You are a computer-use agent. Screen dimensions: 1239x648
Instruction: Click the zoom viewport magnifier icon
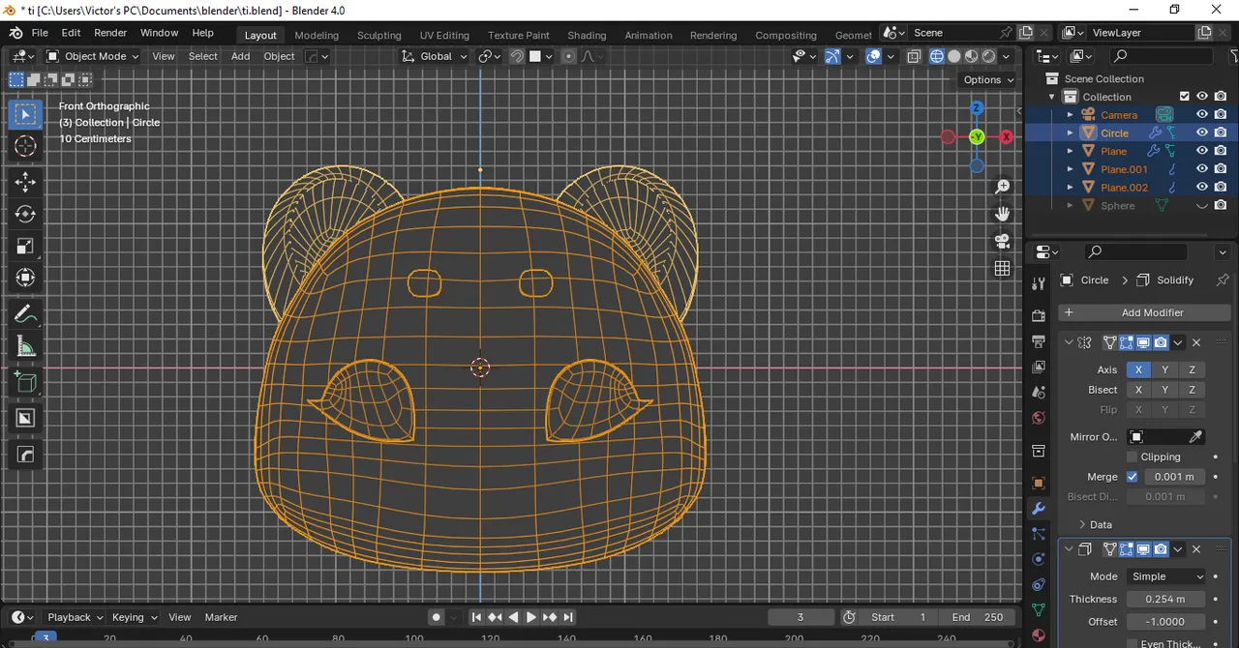pos(1003,186)
